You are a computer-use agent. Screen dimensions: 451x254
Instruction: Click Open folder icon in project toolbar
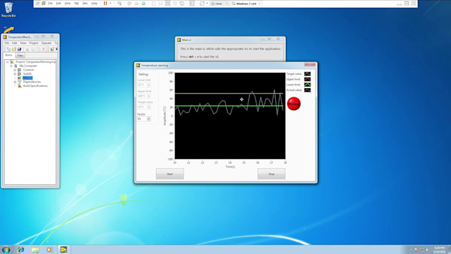click(14, 49)
